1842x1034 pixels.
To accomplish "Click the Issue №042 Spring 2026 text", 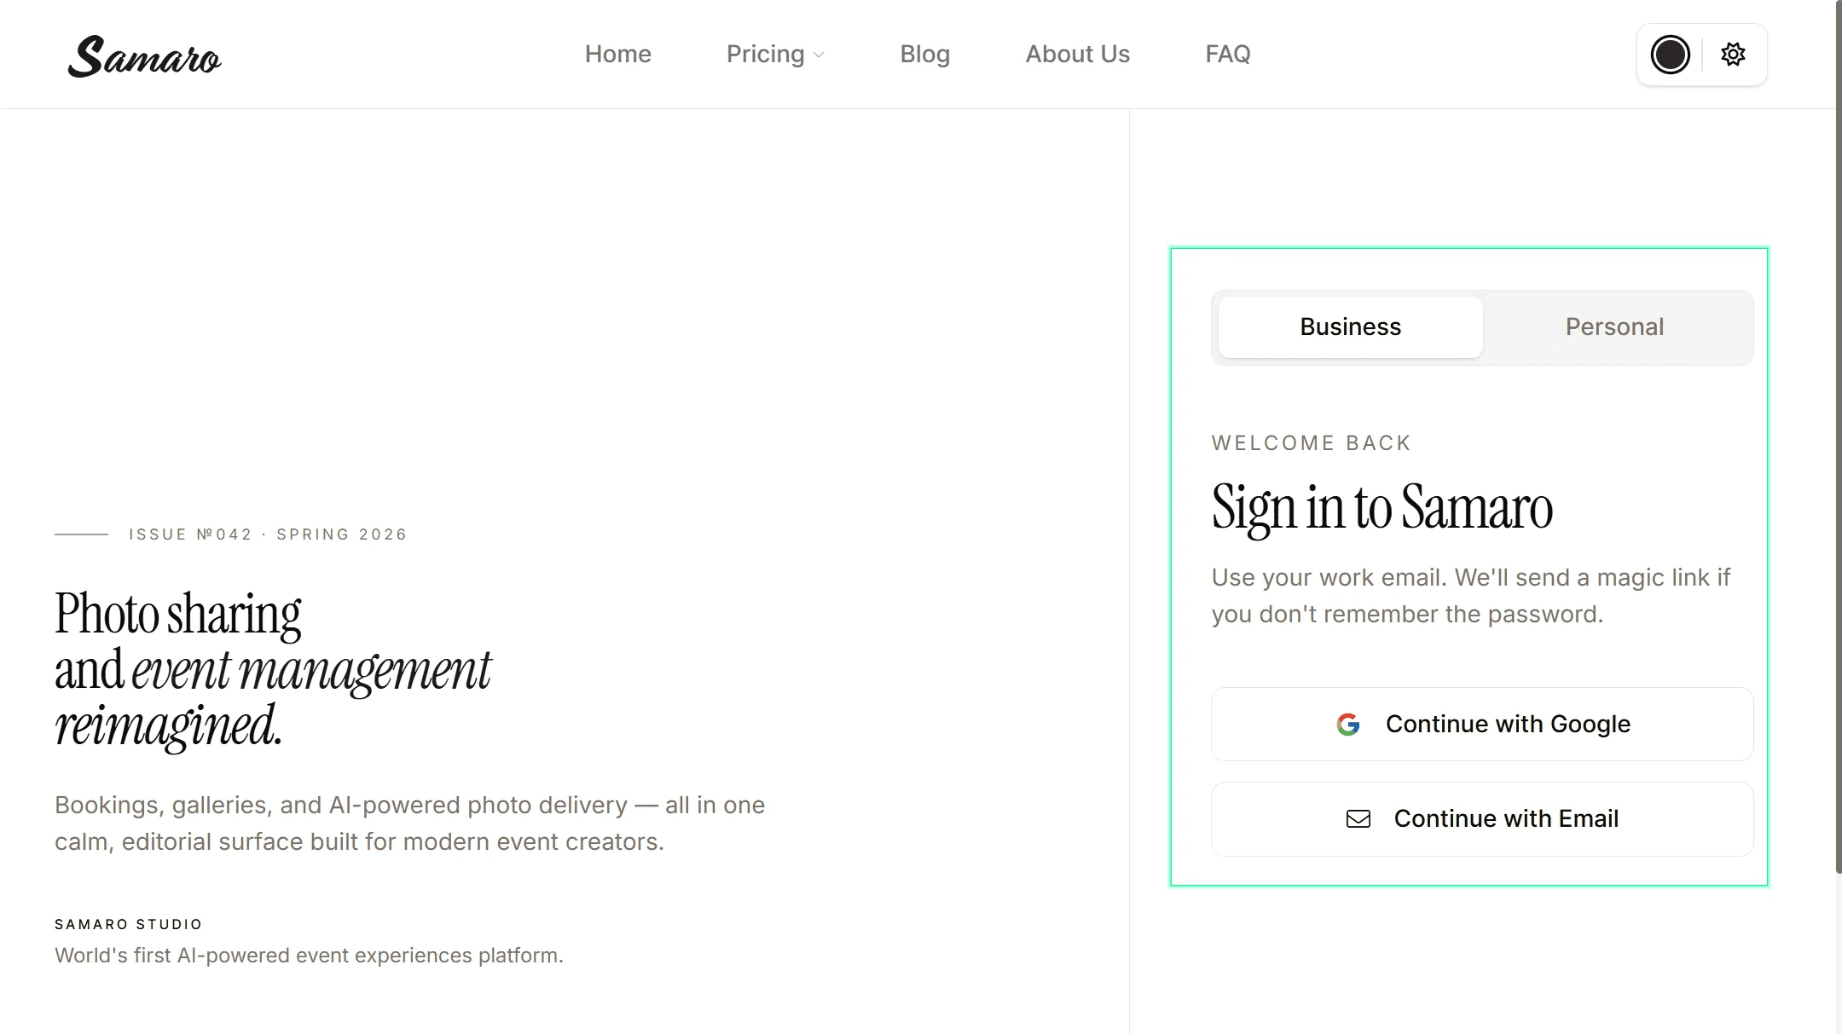I will pos(268,534).
